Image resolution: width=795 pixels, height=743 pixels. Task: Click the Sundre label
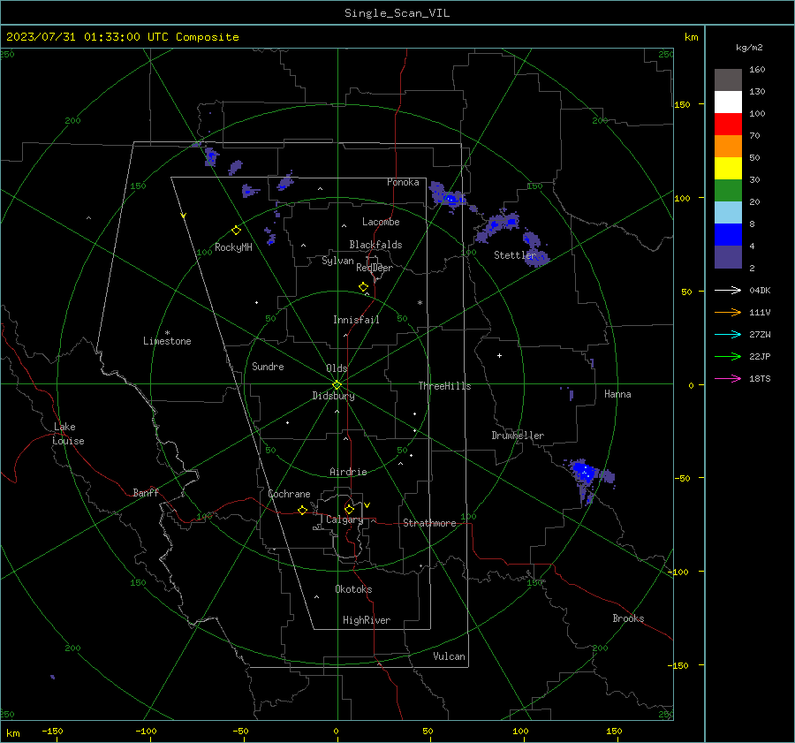click(x=268, y=367)
